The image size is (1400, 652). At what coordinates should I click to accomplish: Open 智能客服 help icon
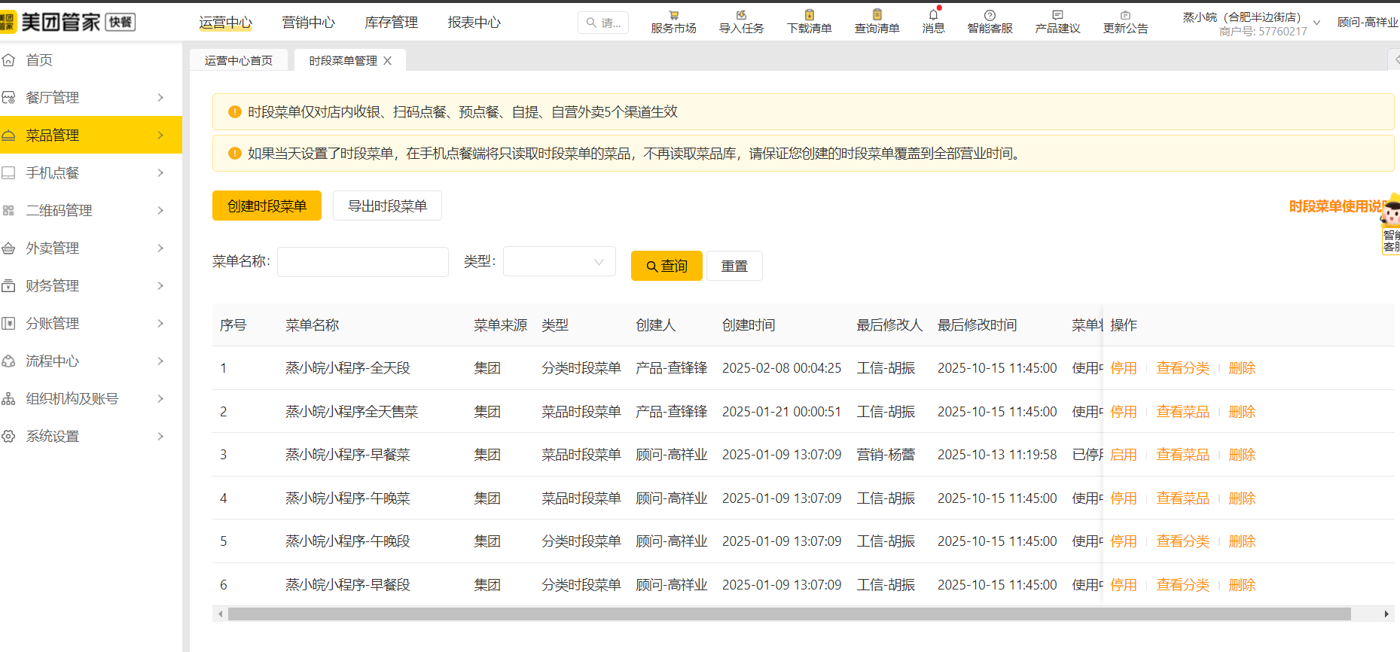pyautogui.click(x=990, y=15)
